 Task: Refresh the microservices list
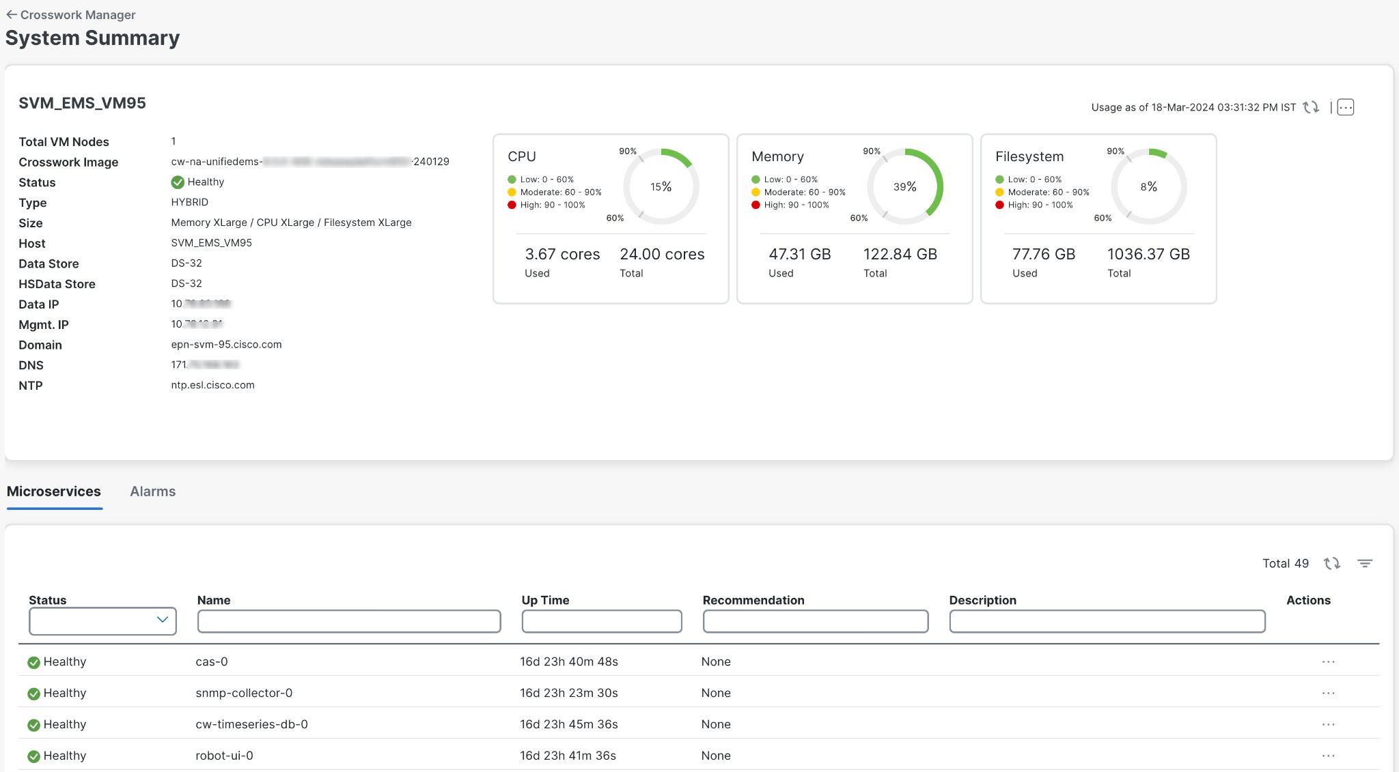point(1332,563)
